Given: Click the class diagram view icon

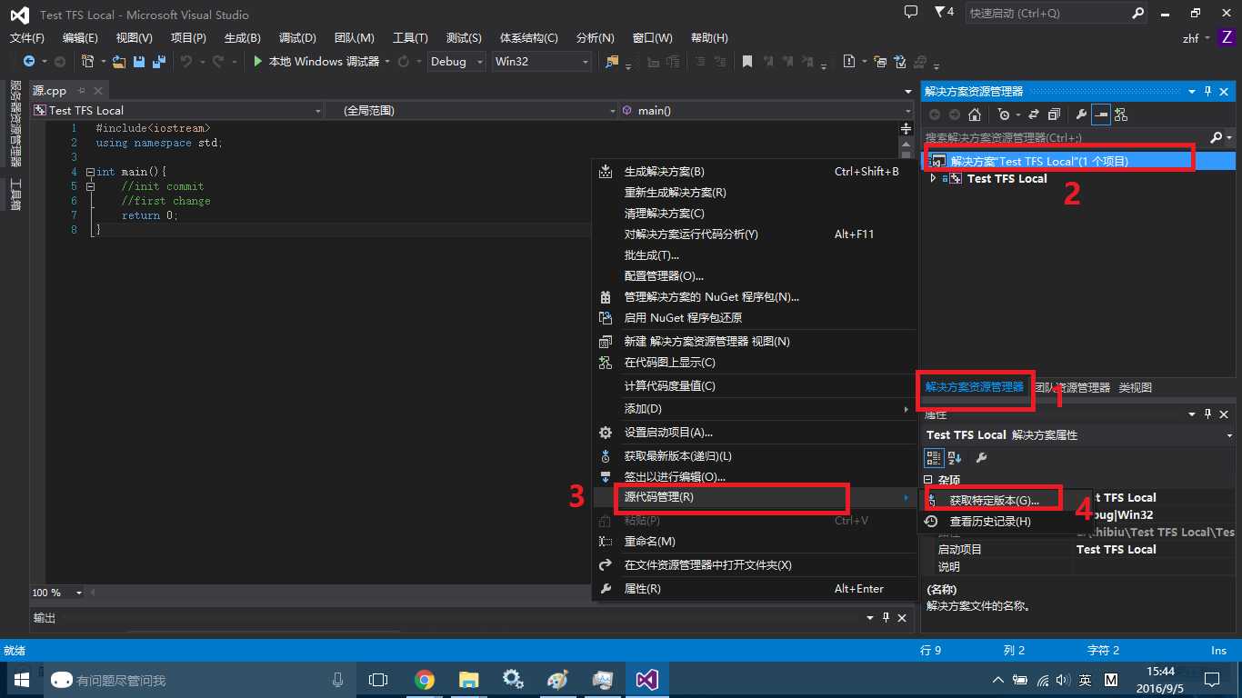Looking at the screenshot, I should point(1121,115).
